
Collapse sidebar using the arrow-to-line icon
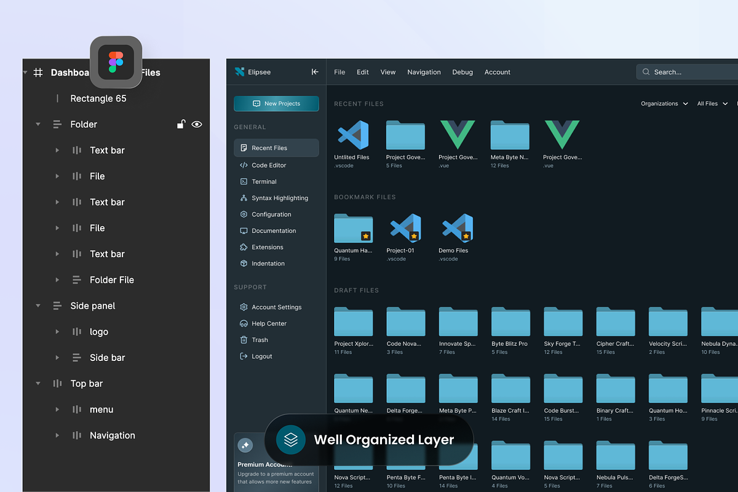[x=315, y=72]
